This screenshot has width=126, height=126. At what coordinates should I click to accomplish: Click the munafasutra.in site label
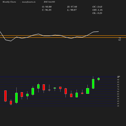[29, 2]
